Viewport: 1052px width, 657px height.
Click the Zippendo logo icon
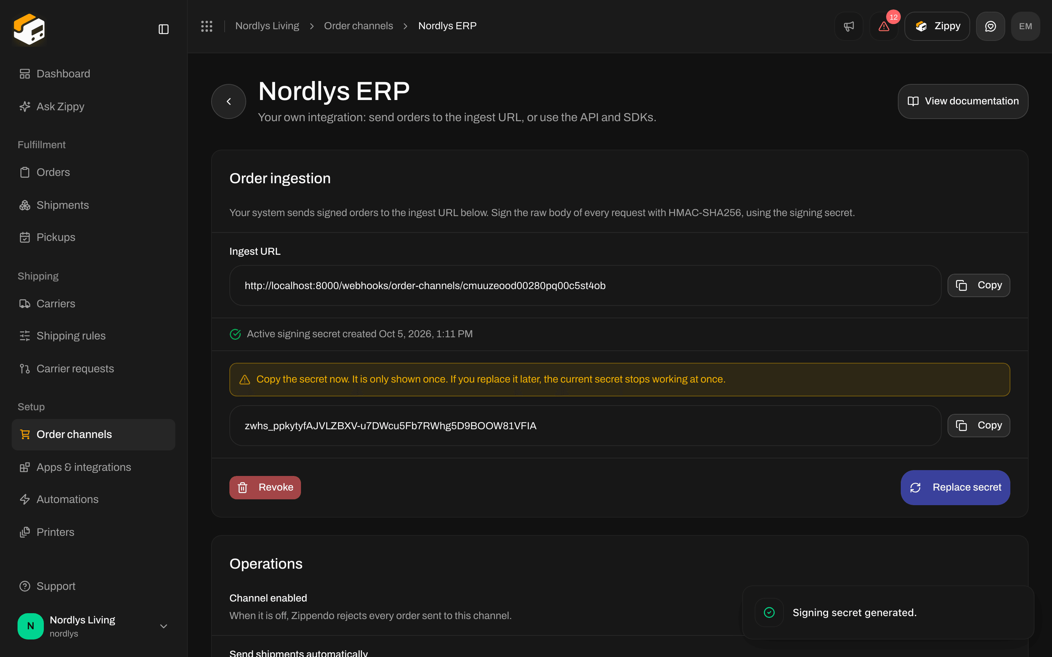pos(29,29)
